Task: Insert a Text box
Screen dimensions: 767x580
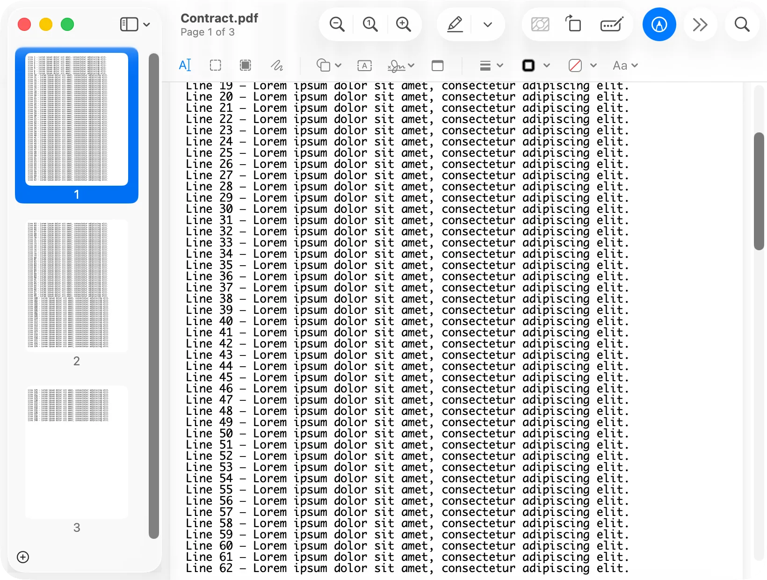Action: coord(364,65)
